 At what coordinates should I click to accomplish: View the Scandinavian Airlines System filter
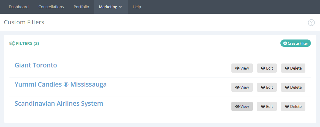(242, 106)
